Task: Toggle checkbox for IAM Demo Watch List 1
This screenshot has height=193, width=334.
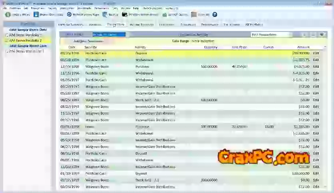Action: point(7,51)
